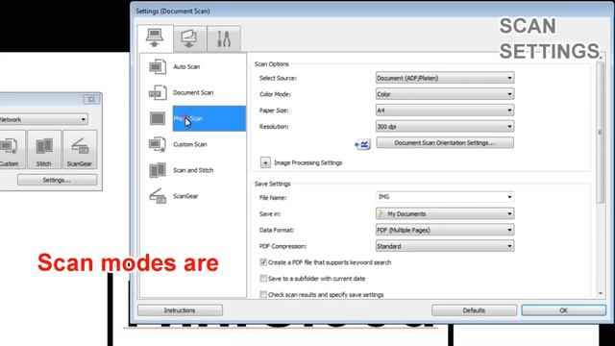Click the Custom Scan icon in settings list

(158, 144)
